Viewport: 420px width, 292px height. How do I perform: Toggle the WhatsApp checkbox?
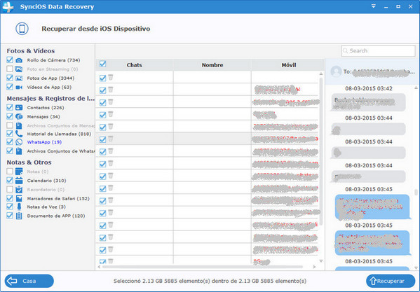10,141
